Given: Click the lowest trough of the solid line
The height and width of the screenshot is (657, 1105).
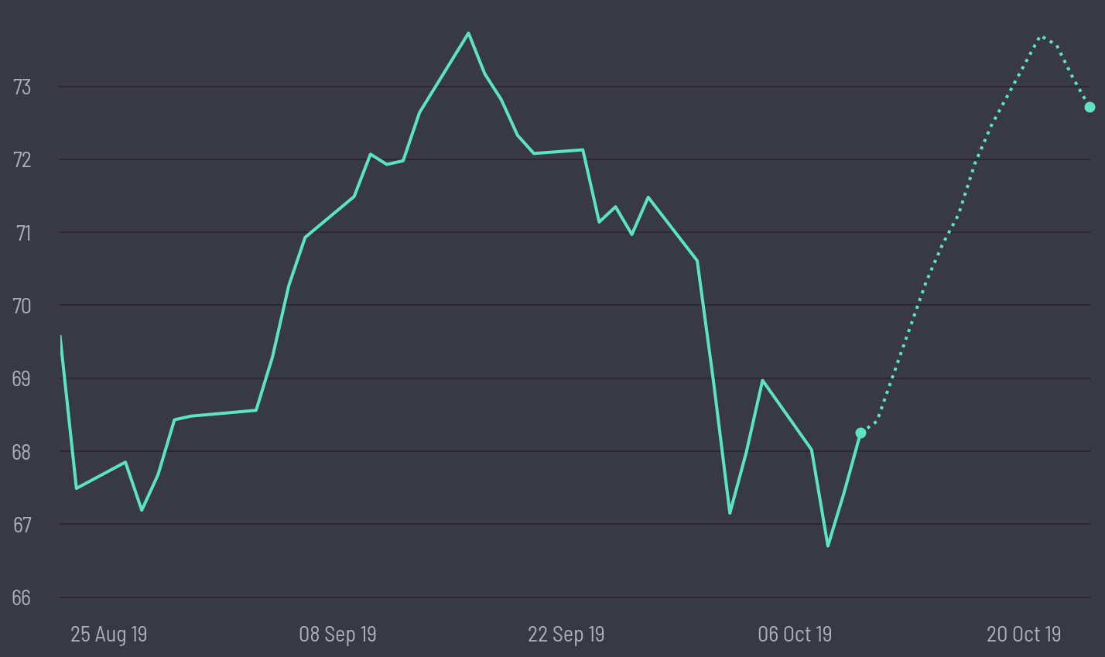Looking at the screenshot, I should (x=828, y=546).
